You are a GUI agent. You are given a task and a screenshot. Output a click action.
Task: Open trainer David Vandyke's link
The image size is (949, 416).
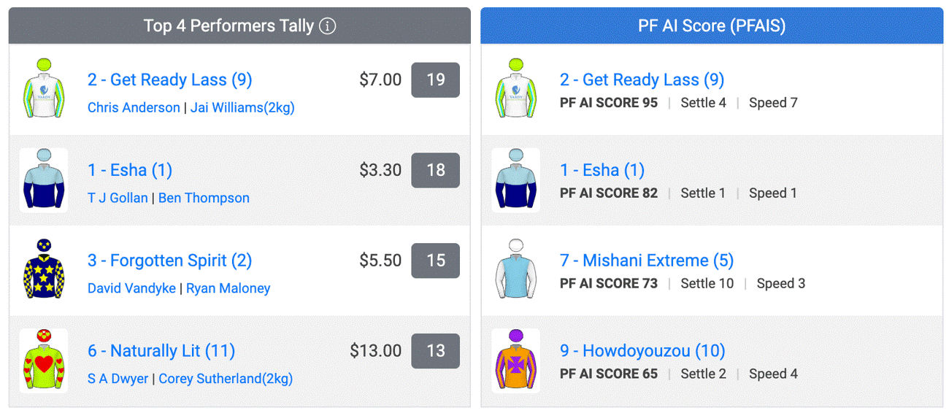click(x=131, y=288)
